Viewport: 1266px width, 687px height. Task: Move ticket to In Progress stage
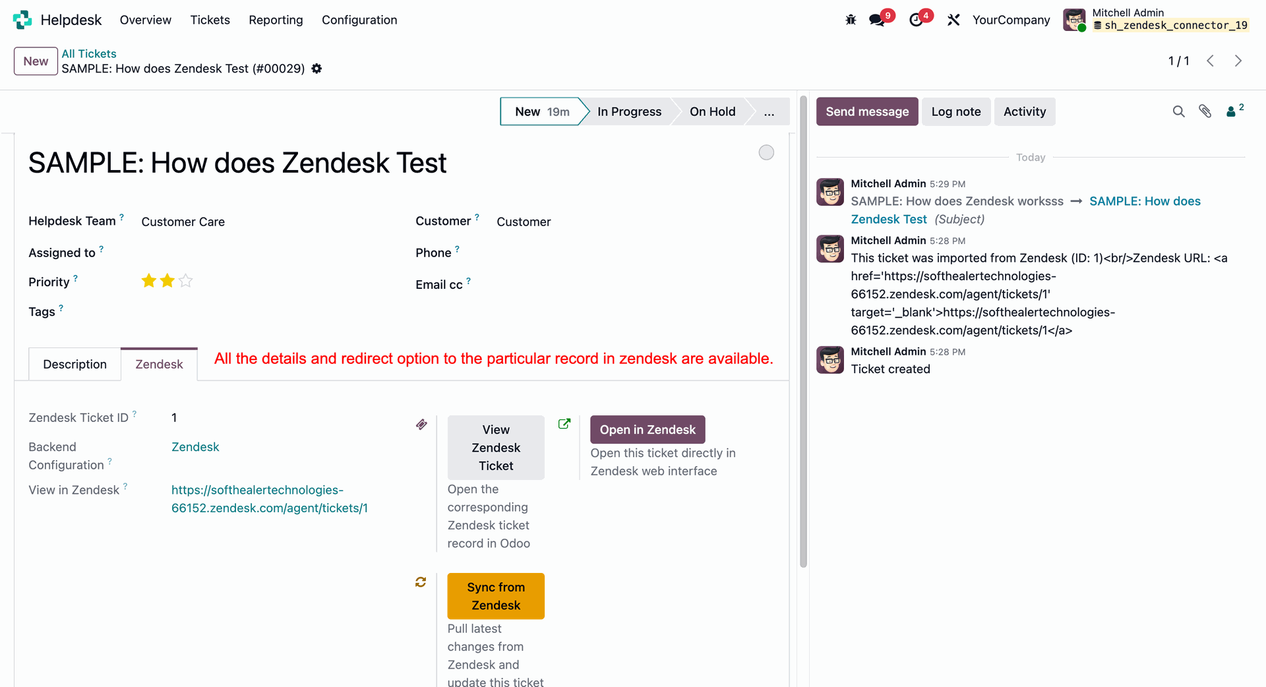click(629, 111)
